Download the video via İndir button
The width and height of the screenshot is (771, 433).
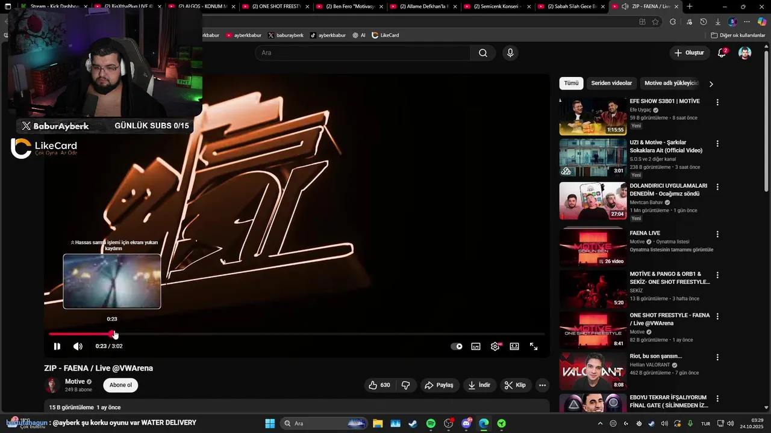(x=479, y=385)
